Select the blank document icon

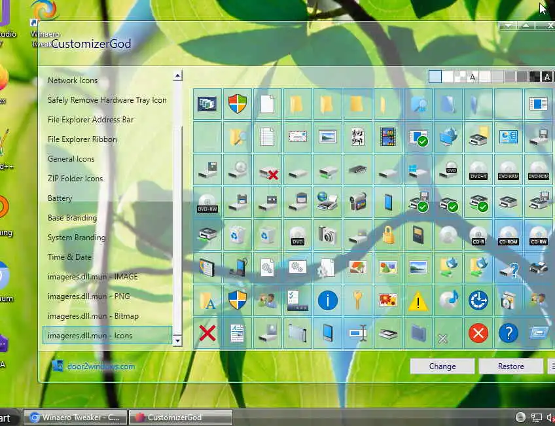[268, 103]
